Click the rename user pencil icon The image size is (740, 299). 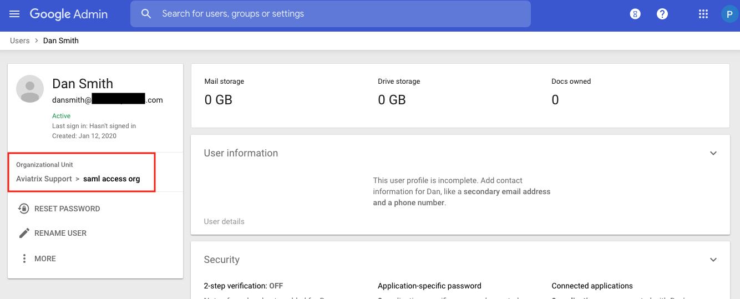(24, 233)
